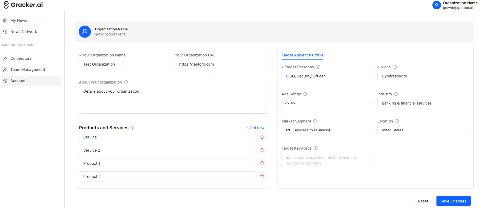
Task: Click the Target Personas input field
Action: click(x=327, y=76)
